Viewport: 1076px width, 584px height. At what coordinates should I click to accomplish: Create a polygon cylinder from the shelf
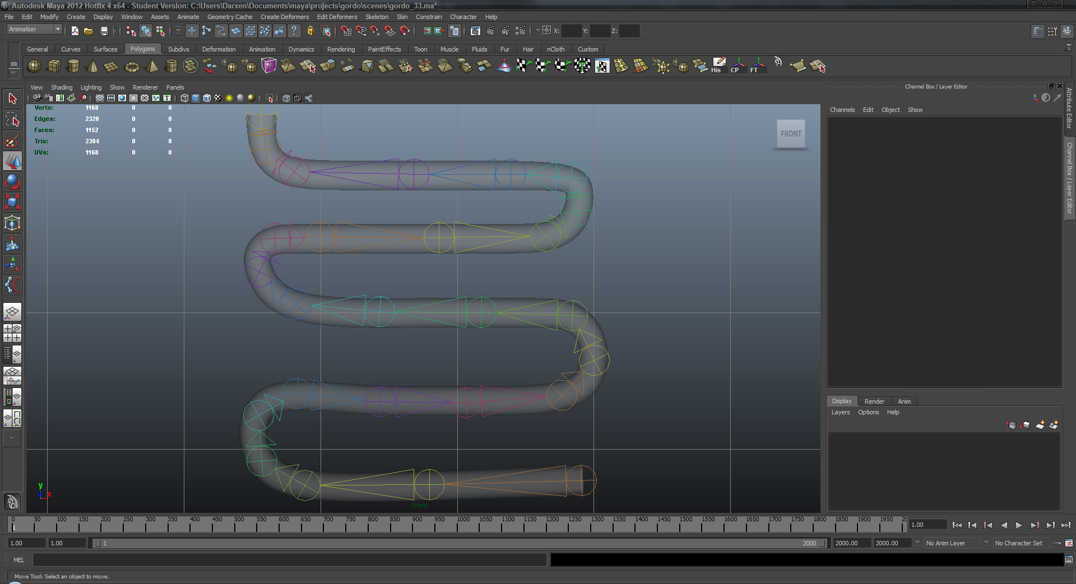tap(73, 66)
